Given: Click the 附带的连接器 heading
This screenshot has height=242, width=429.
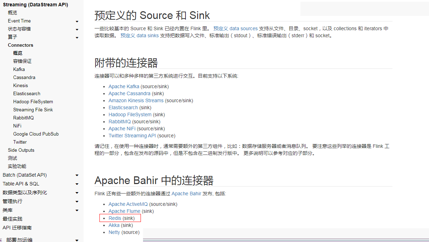Looking at the screenshot, I should pos(126,63).
